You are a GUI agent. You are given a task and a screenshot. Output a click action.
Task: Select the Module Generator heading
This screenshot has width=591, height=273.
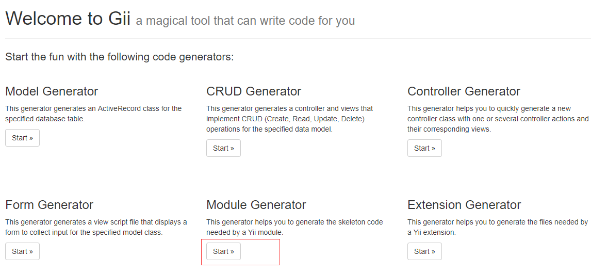tap(256, 205)
